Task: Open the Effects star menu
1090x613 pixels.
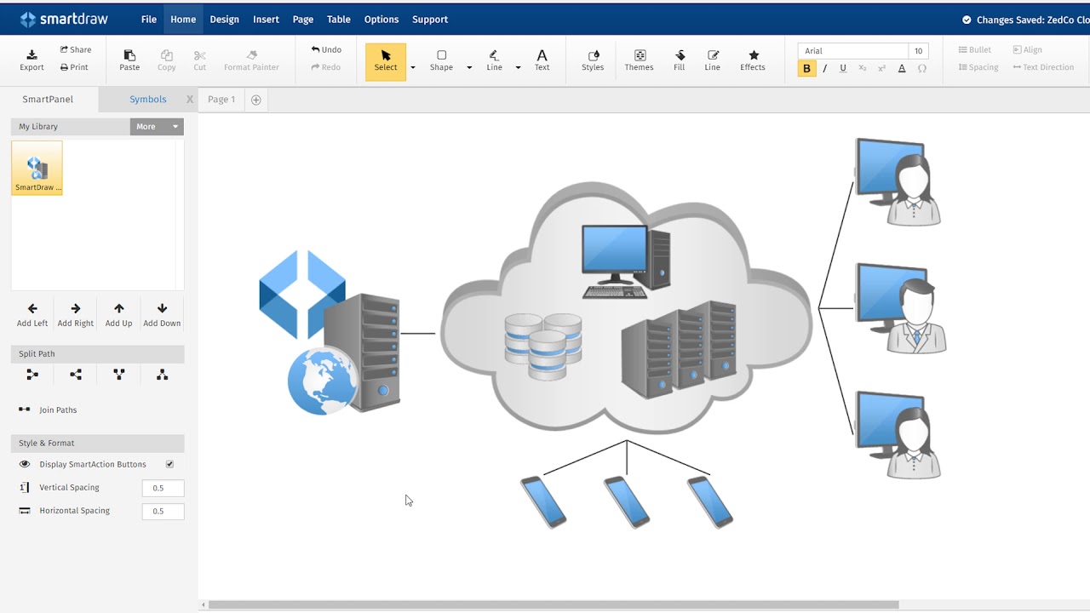Action: pyautogui.click(x=753, y=60)
